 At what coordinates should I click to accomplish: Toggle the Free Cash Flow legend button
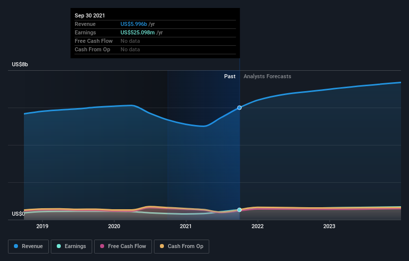coord(123,247)
